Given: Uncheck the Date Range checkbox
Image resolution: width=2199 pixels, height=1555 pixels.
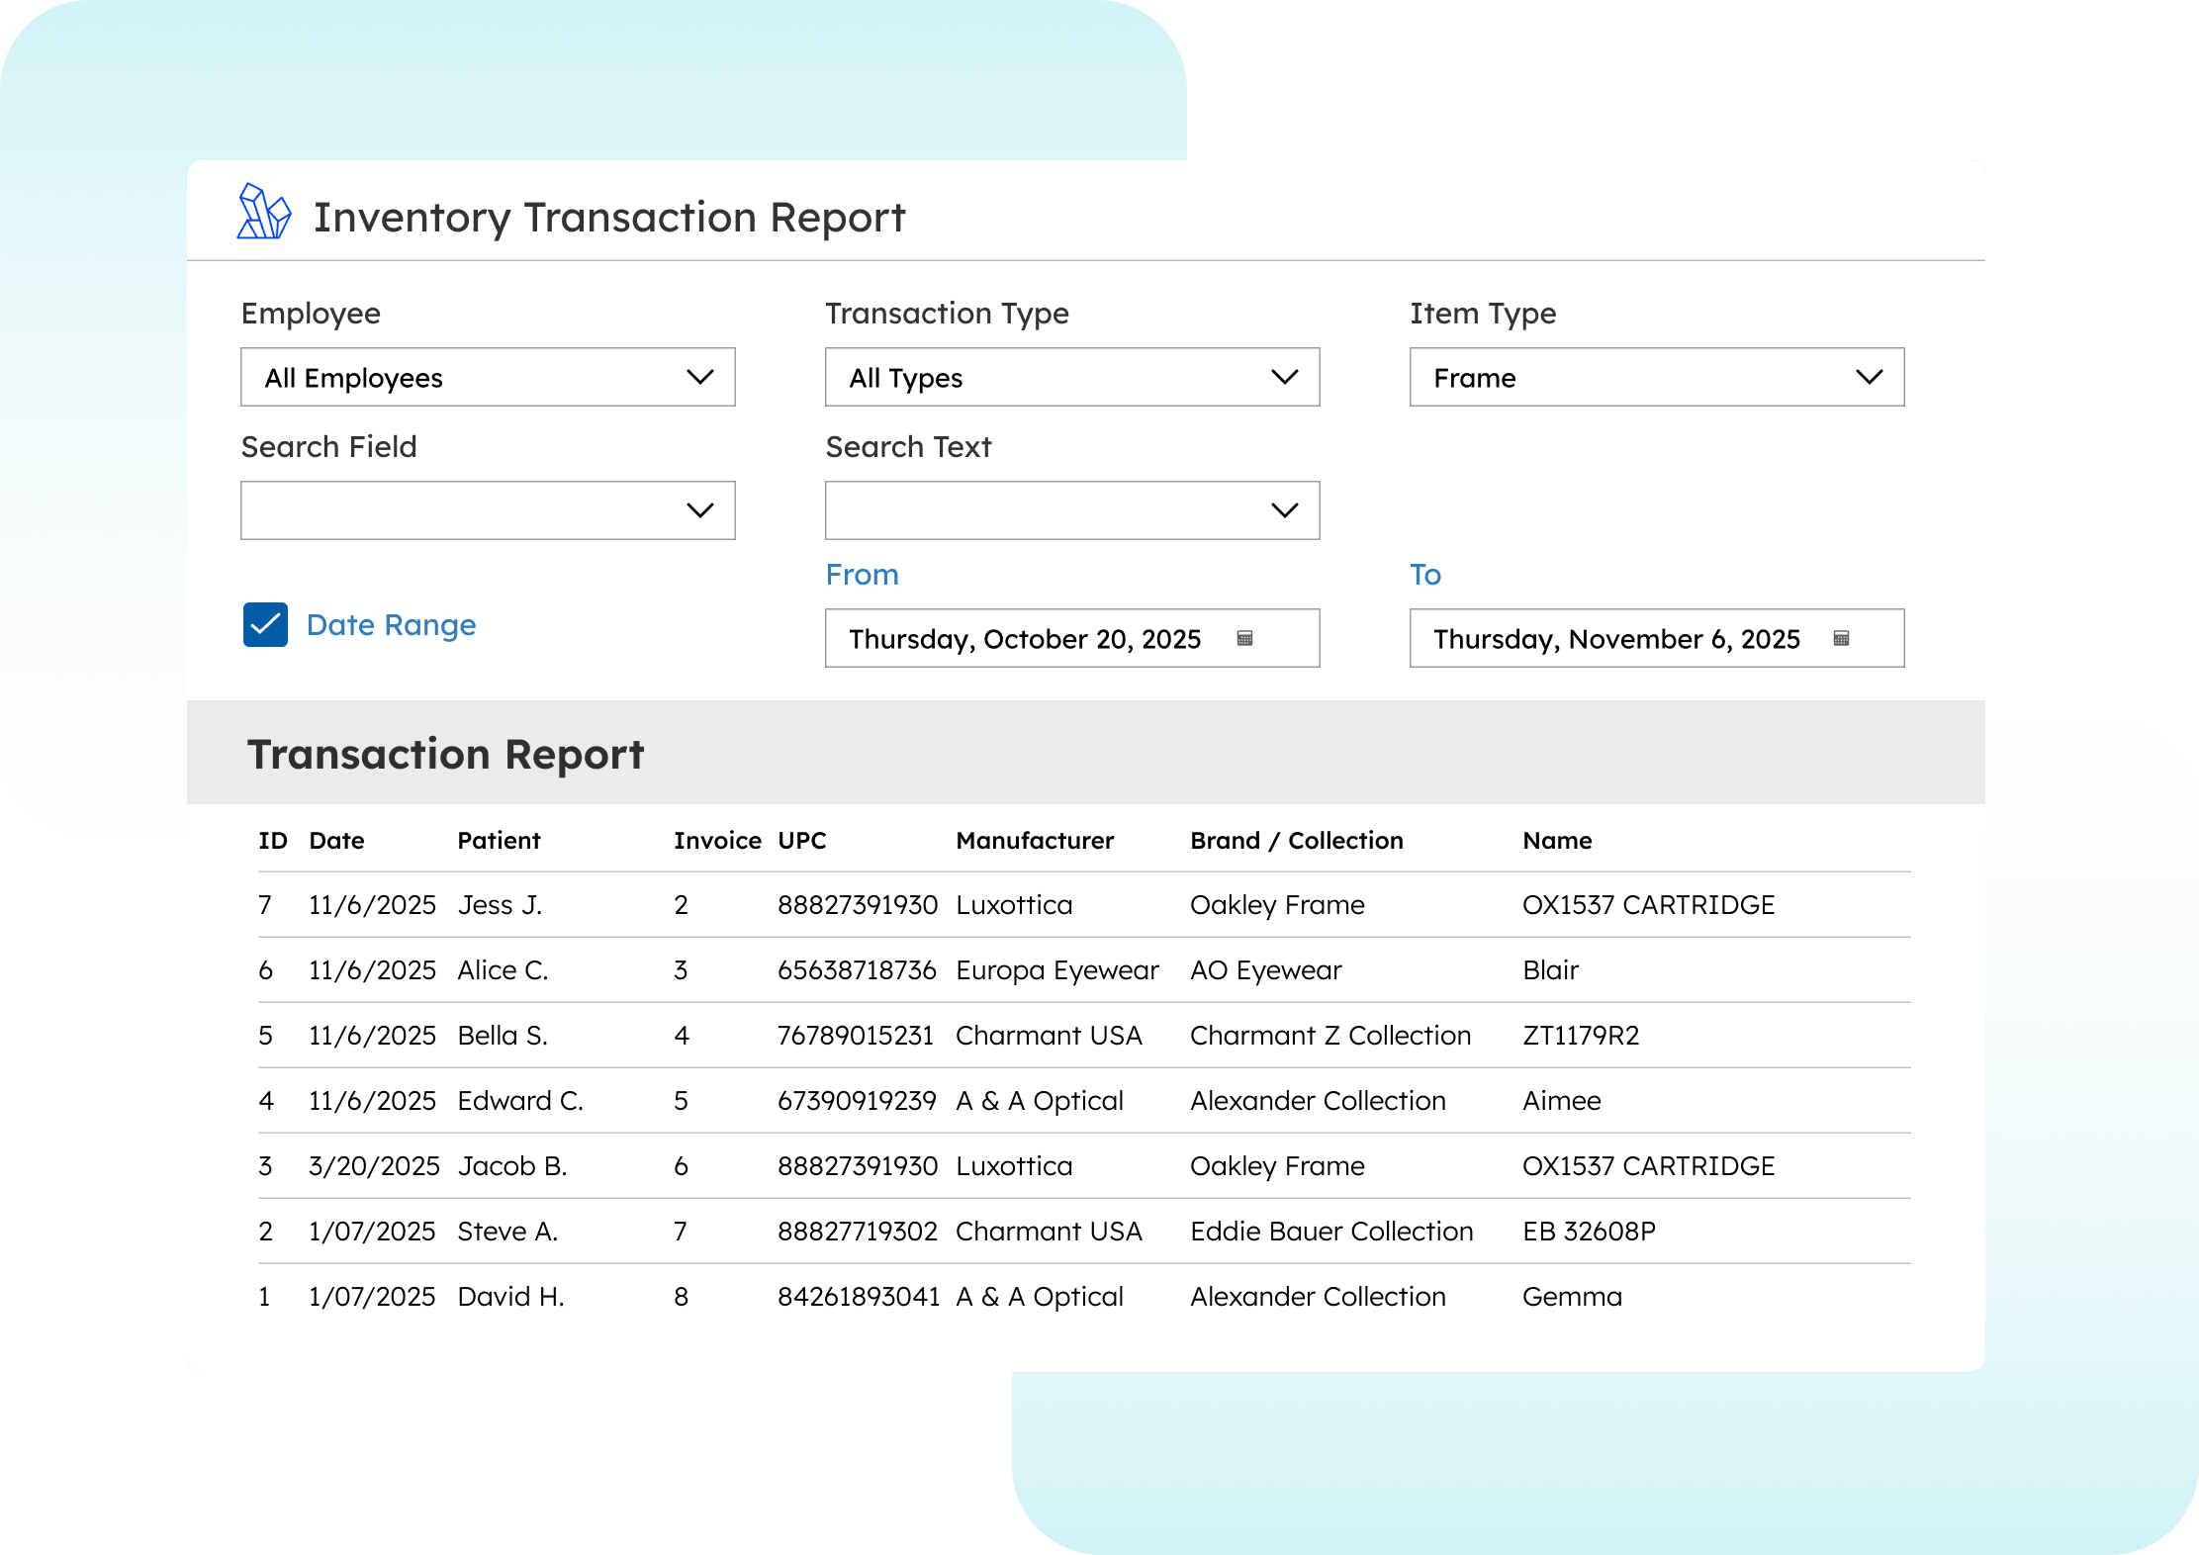Looking at the screenshot, I should click(x=265, y=625).
